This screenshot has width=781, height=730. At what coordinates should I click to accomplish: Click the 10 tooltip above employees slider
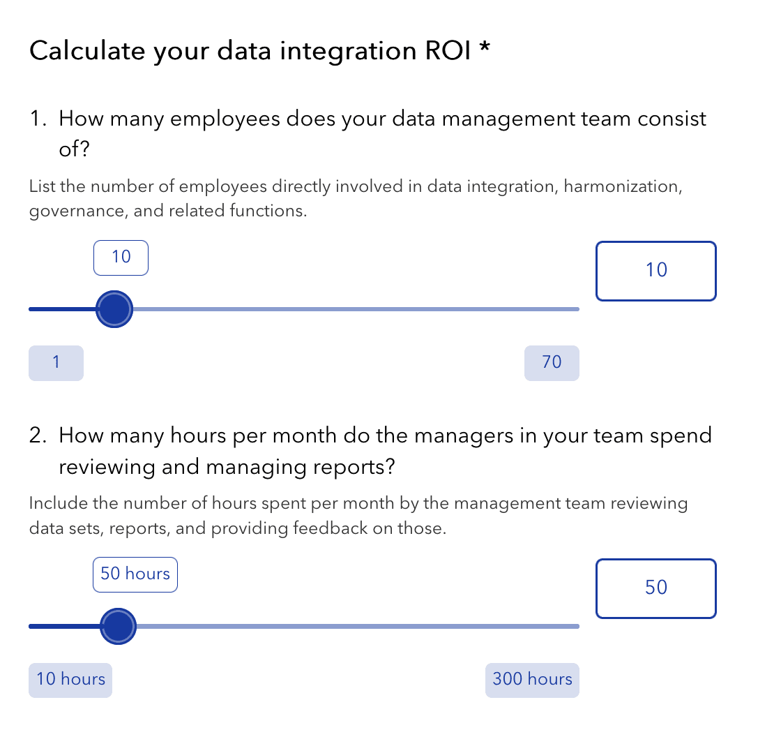click(121, 258)
